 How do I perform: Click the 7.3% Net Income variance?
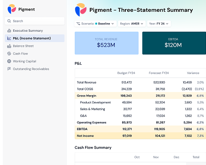pyautogui.click(x=201, y=136)
